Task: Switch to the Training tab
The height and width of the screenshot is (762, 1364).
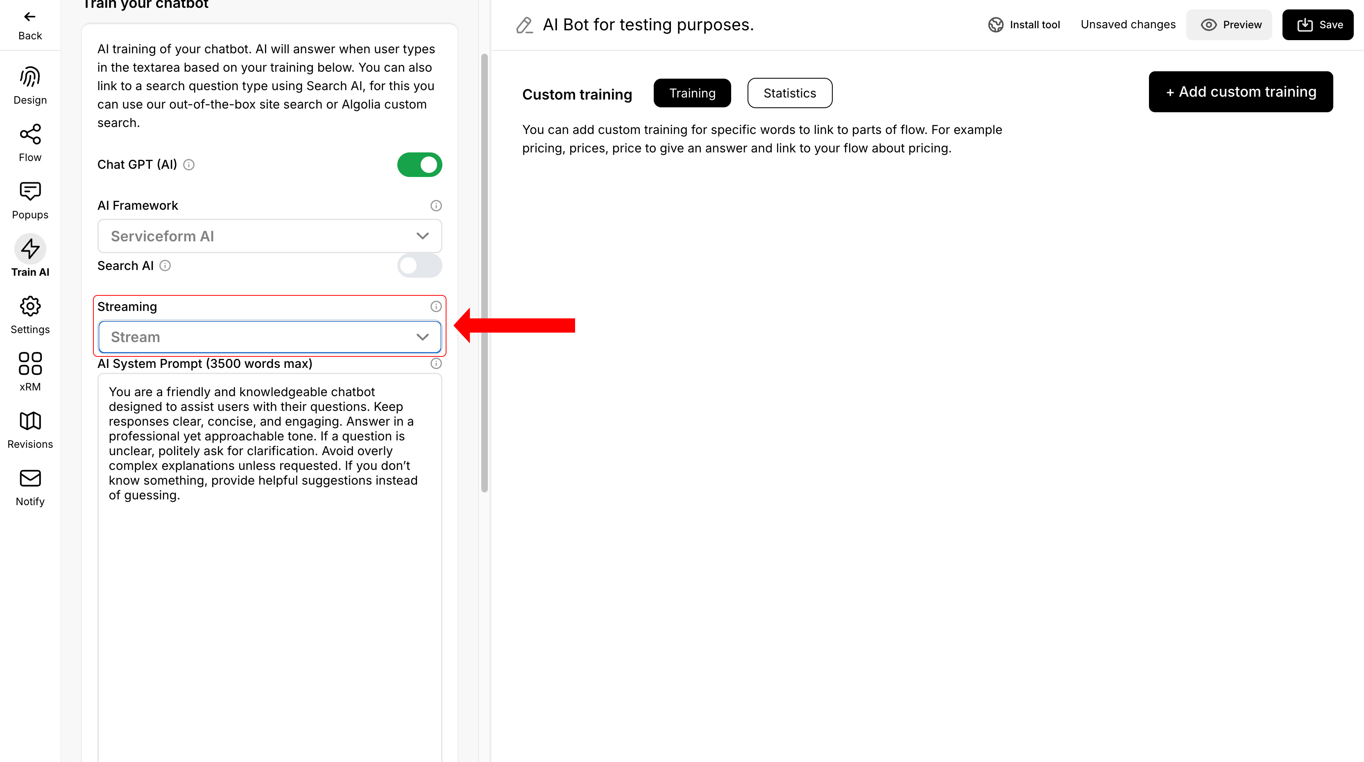Action: tap(692, 93)
